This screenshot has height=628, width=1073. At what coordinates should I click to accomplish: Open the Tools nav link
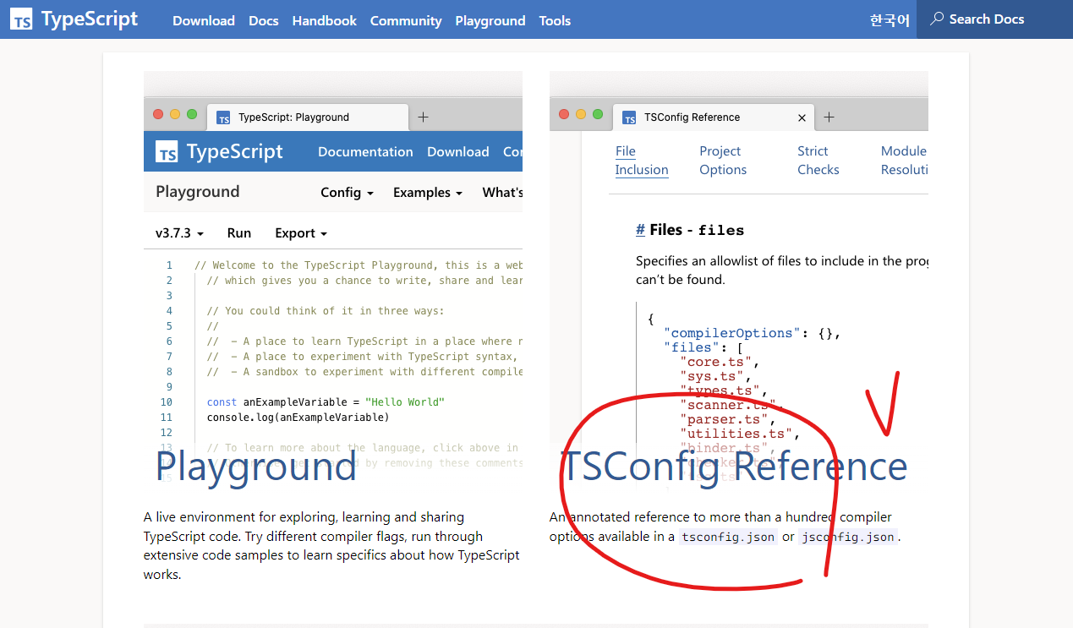coord(555,20)
